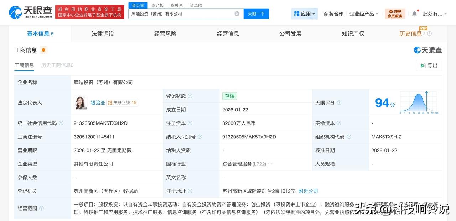Switch to the 法律诉讼 tab
The image size is (456, 221).
[103, 33]
